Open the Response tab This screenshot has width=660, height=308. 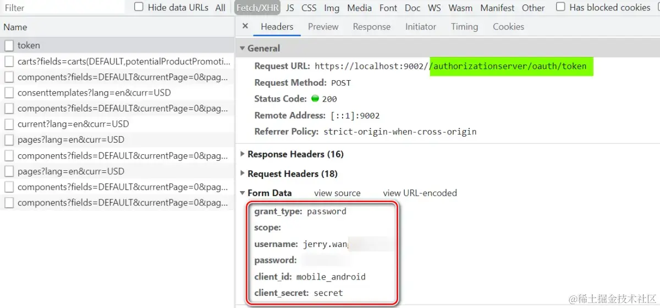[372, 26]
